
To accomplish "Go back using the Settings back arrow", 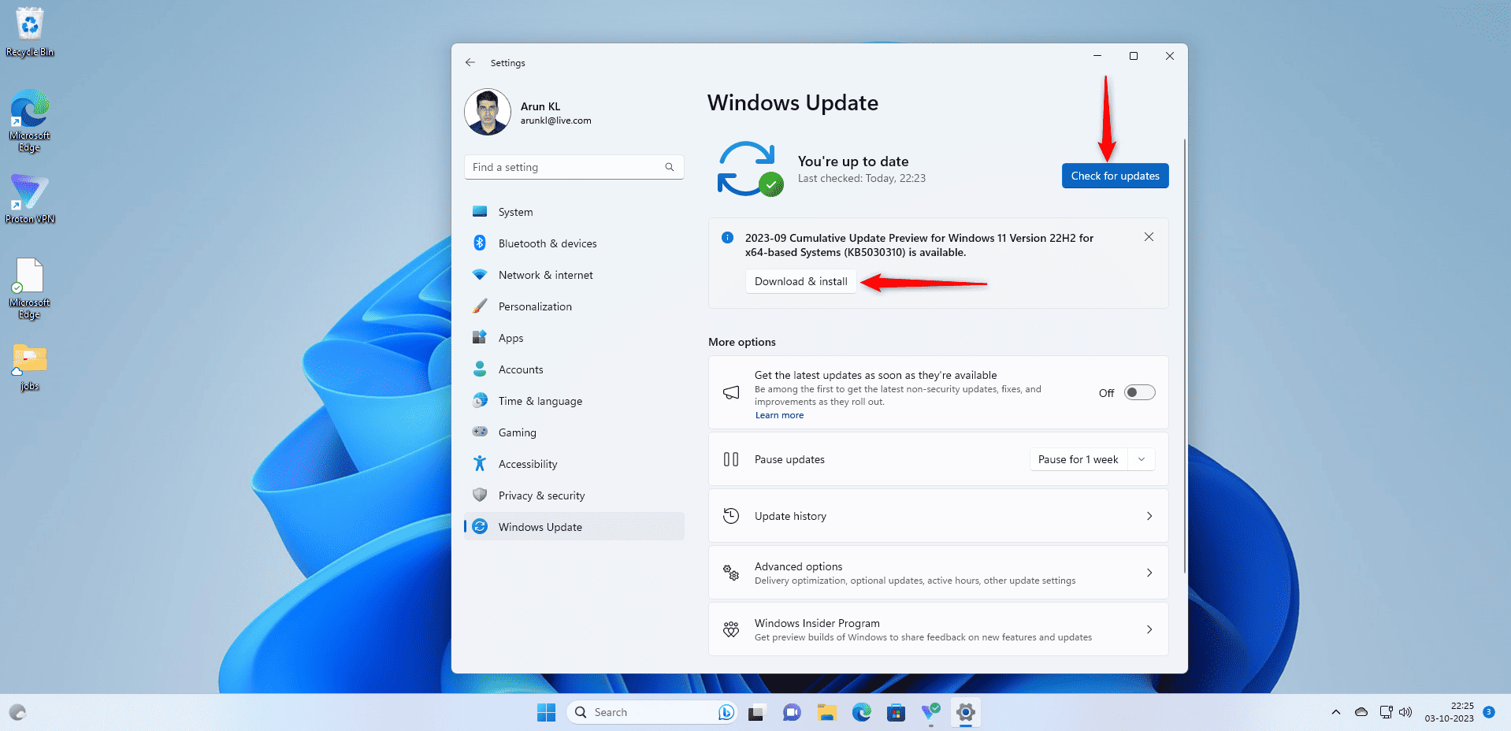I will pos(470,62).
